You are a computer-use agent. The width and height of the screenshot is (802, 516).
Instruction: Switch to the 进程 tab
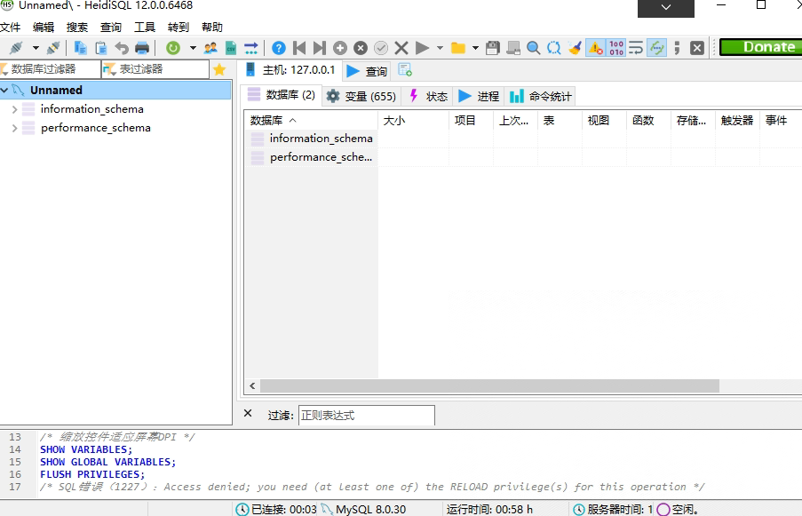[479, 96]
